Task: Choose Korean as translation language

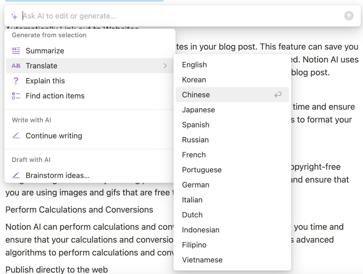Action: point(194,80)
